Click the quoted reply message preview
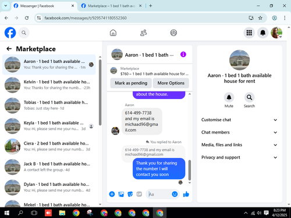 pyautogui.click(x=153, y=152)
